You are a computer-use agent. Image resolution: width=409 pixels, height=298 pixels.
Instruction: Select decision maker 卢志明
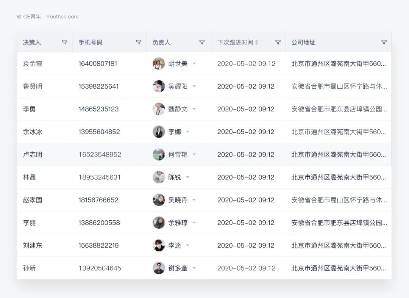tap(33, 154)
